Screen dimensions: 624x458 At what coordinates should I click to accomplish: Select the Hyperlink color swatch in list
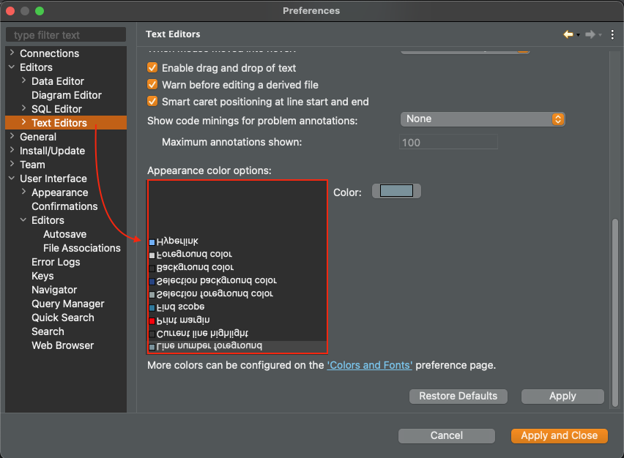[151, 241]
